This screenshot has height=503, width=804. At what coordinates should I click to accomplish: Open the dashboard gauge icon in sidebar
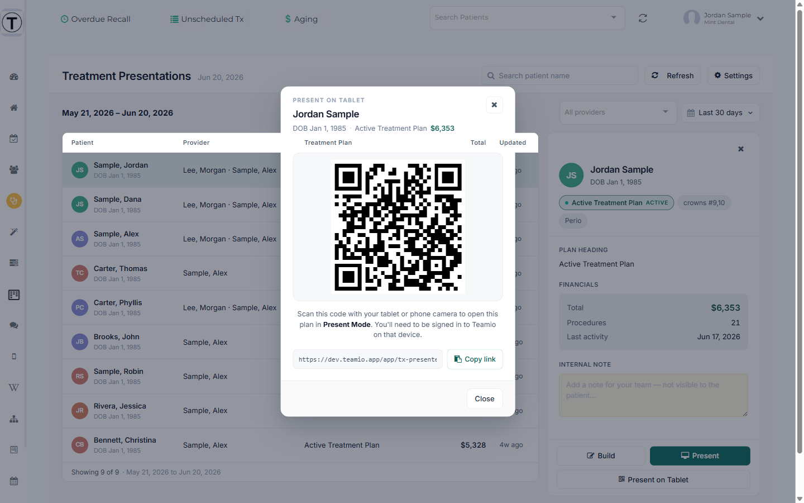tap(14, 77)
